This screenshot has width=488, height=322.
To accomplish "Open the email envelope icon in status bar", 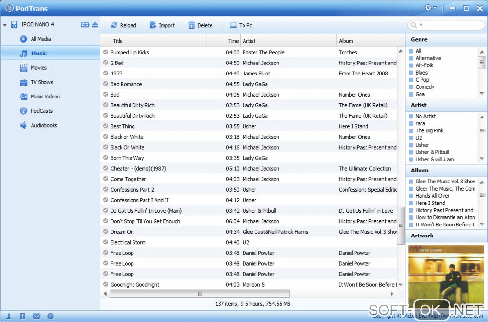I will pos(36,316).
